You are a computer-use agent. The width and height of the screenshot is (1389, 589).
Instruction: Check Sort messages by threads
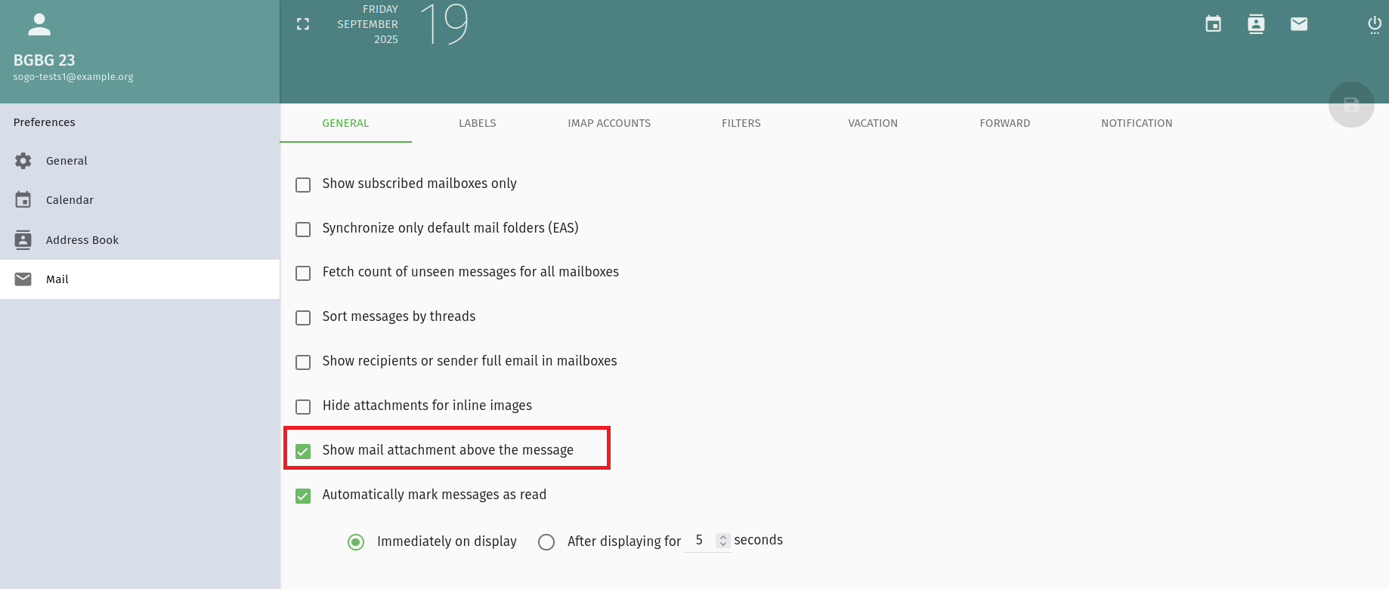point(303,318)
